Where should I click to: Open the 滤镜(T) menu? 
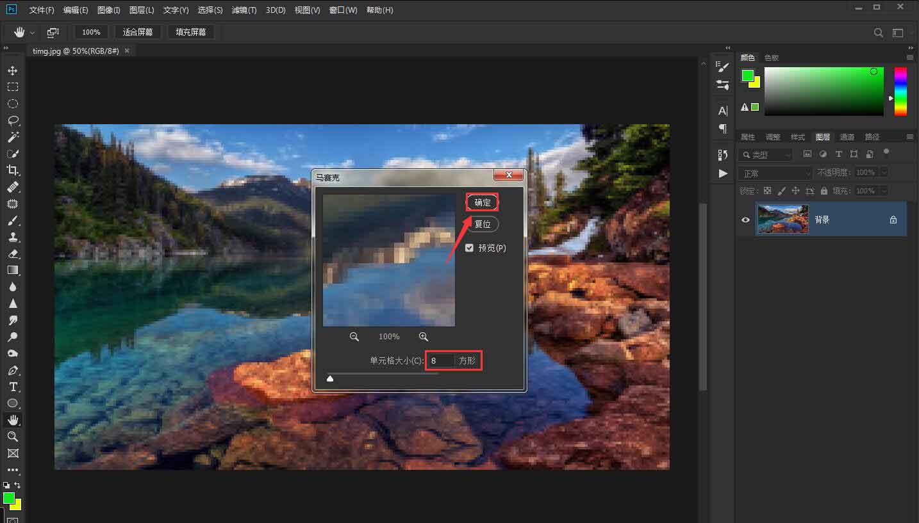point(244,10)
